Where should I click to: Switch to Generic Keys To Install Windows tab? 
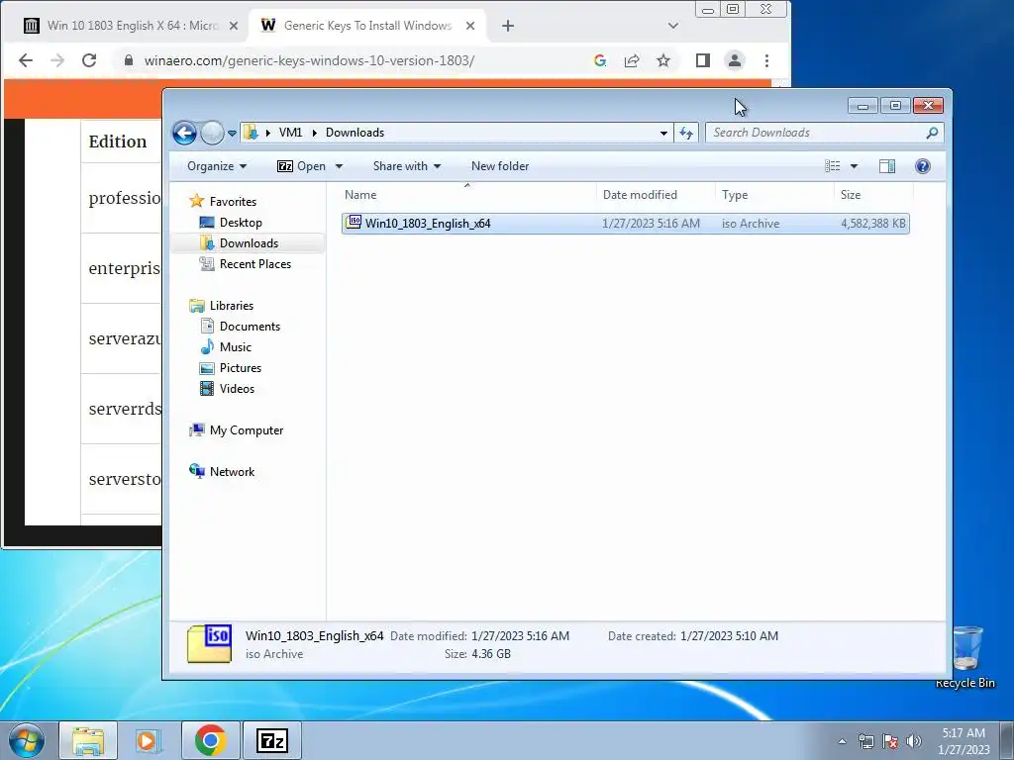pos(366,25)
